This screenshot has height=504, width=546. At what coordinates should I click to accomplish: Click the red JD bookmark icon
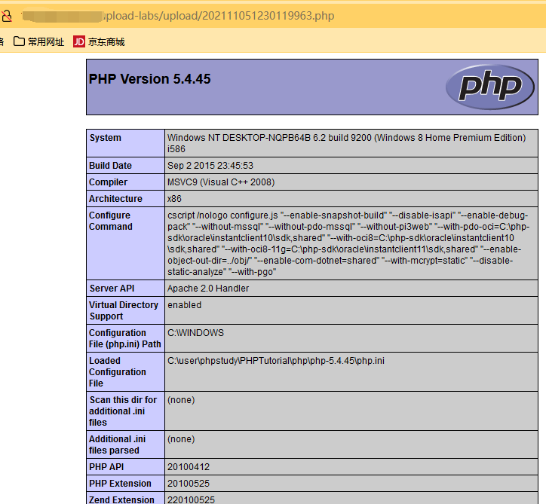pos(79,41)
